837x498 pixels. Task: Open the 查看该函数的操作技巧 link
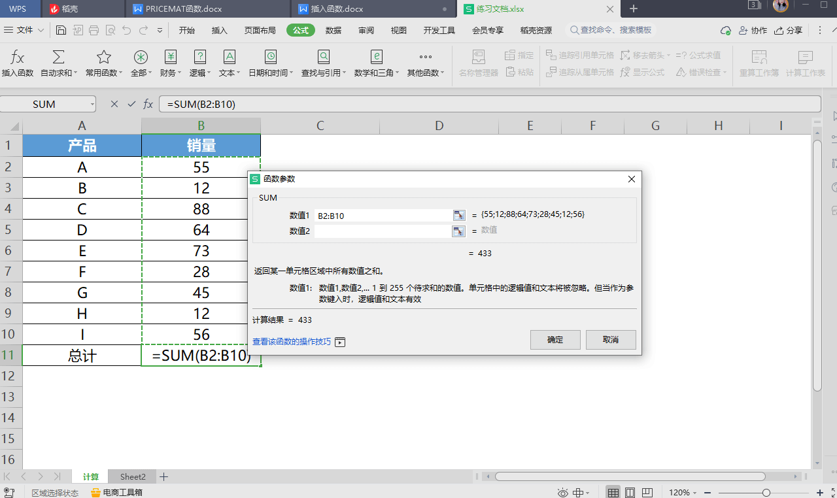tap(292, 342)
